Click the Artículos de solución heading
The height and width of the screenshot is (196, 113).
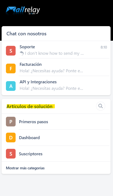(29, 106)
